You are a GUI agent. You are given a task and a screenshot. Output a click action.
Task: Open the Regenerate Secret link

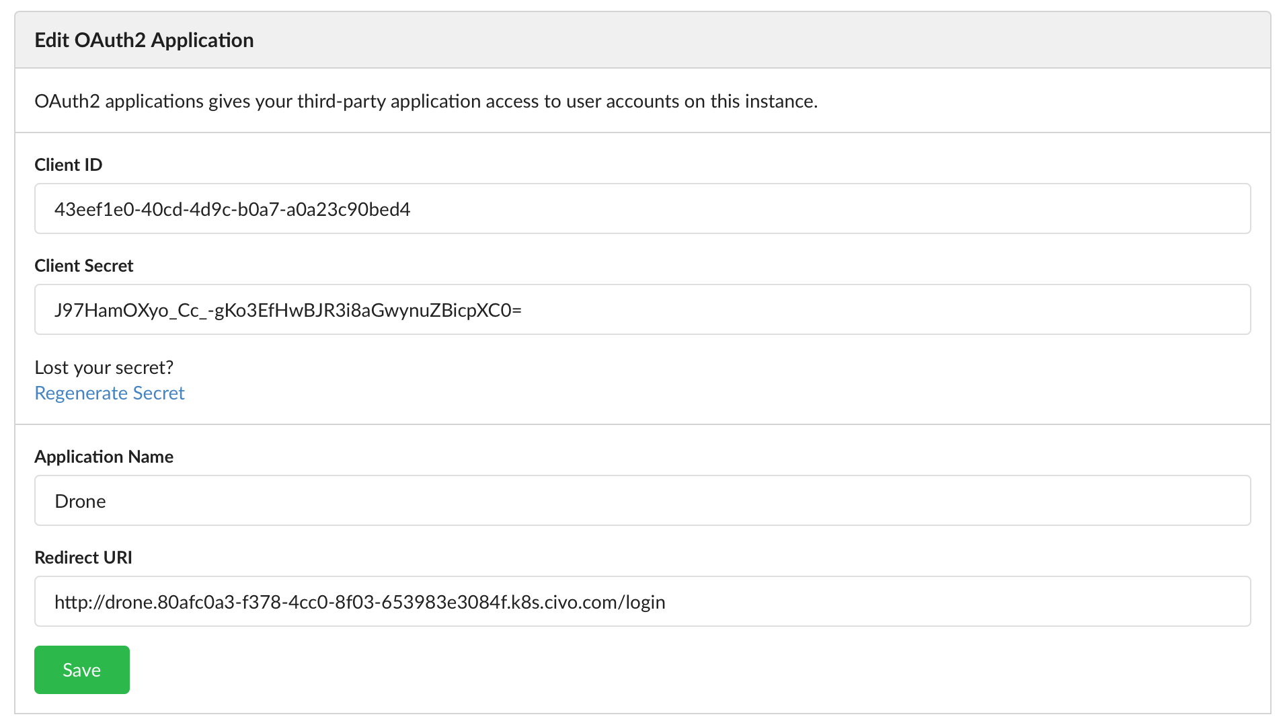click(x=110, y=393)
